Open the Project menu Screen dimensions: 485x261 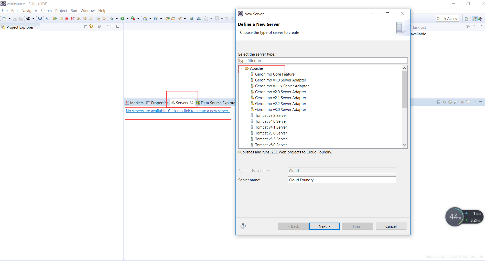[61, 11]
